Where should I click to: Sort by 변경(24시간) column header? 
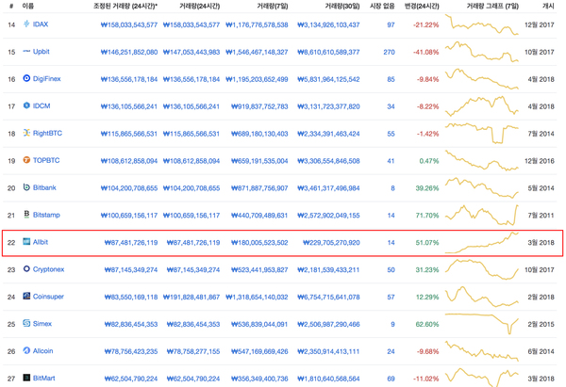(x=422, y=6)
